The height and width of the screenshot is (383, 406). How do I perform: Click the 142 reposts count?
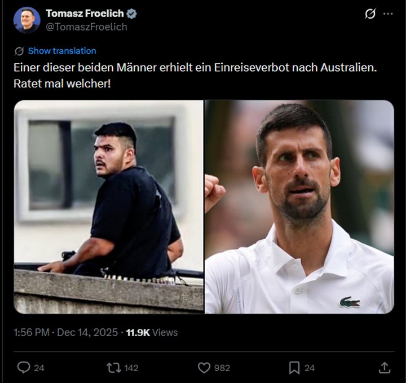[131, 368]
